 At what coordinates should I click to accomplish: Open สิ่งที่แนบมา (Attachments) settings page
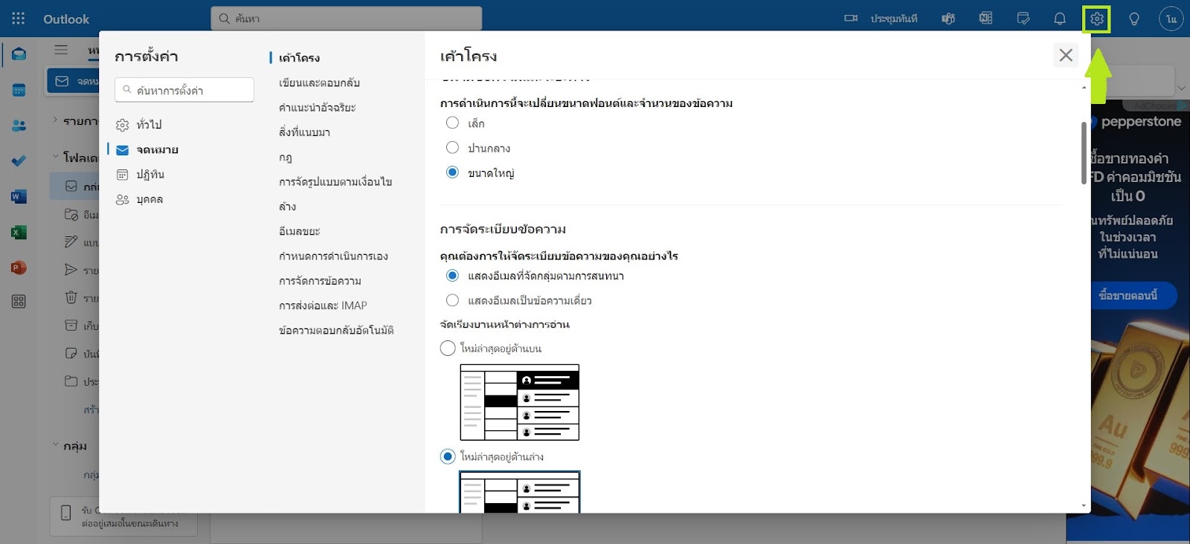click(x=304, y=132)
